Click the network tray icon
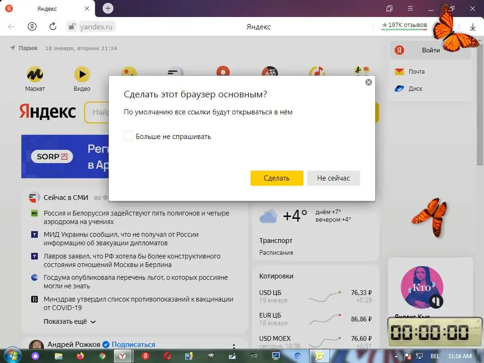This screenshot has width=484, height=363. 419,356
